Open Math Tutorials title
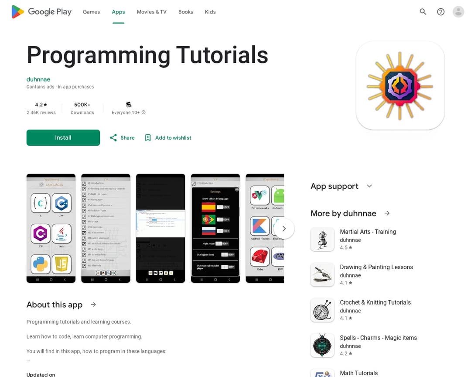 pyautogui.click(x=358, y=373)
